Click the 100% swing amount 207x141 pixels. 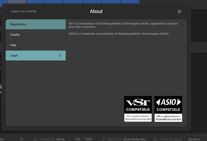88,139
